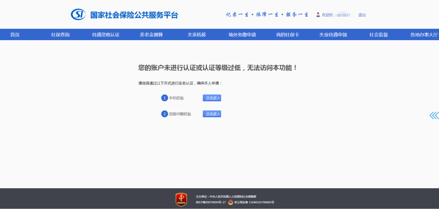This screenshot has width=439, height=209.
Task: Open the 京ICP备09079694号-17 footer link
Action: pos(211,202)
